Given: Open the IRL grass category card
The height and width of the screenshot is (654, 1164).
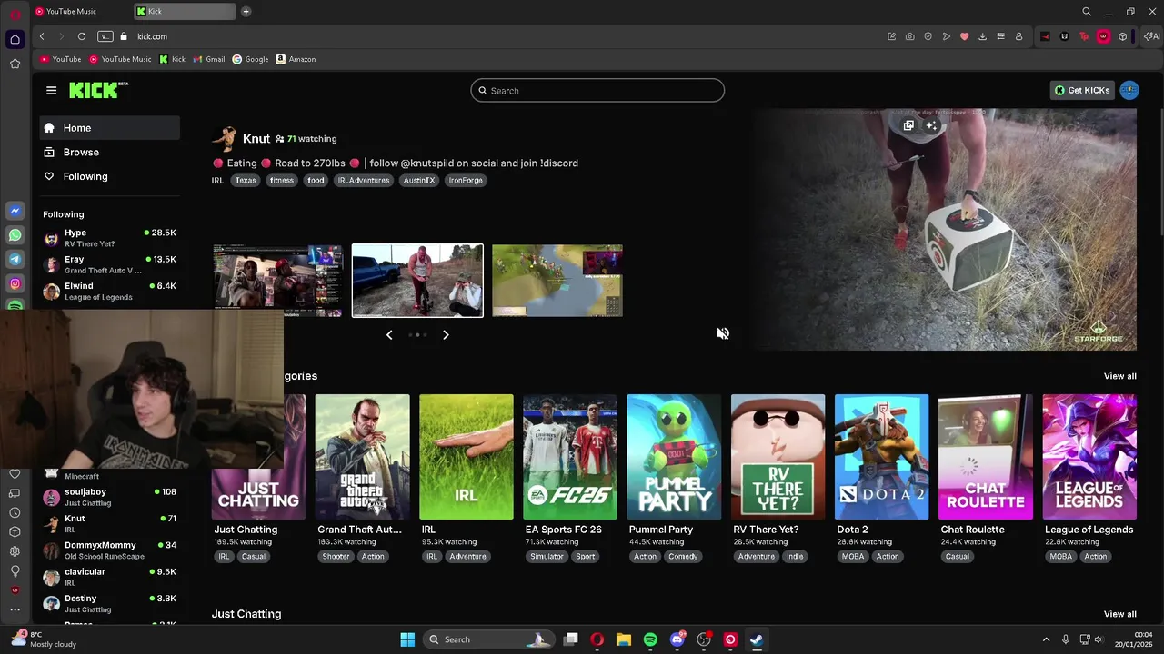Looking at the screenshot, I should click(466, 457).
